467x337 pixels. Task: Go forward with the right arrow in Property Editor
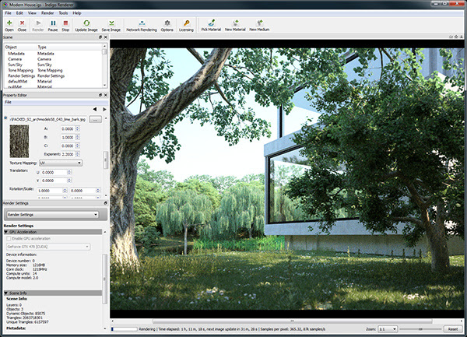pos(104,109)
